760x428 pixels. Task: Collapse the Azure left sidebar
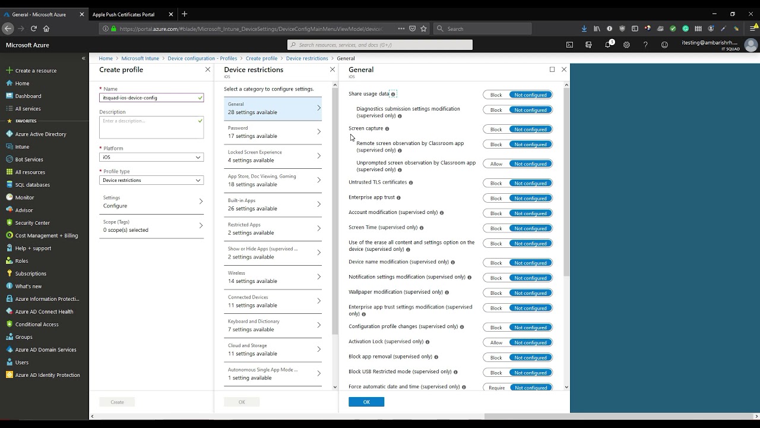tap(83, 58)
